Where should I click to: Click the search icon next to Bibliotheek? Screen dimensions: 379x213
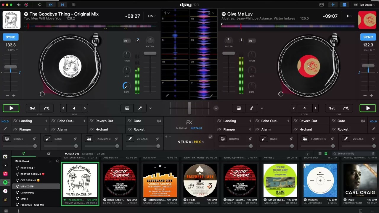pyautogui.click(x=57, y=161)
